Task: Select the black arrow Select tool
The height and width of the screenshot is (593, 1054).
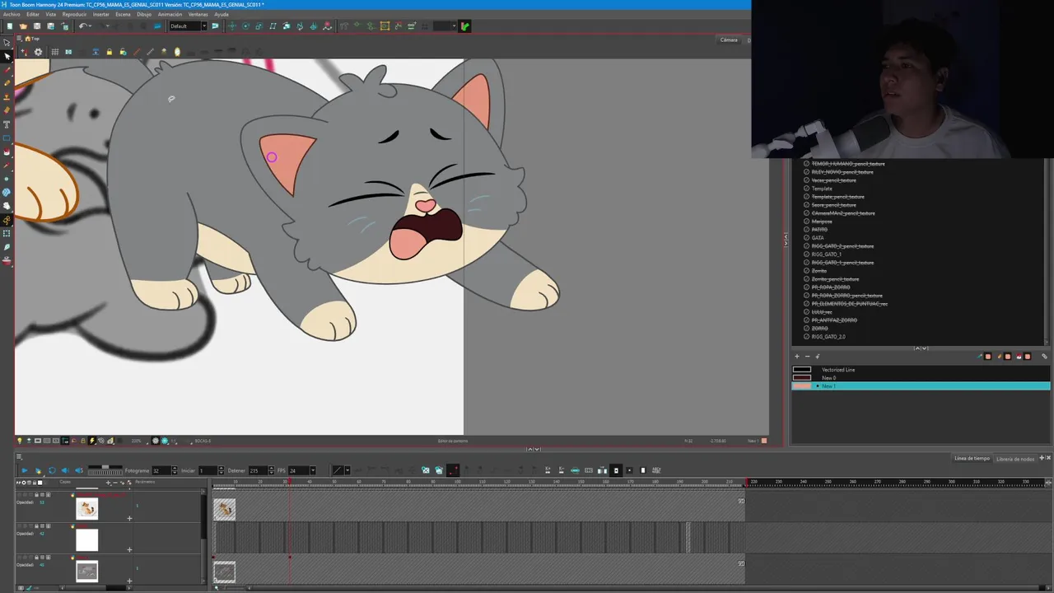Action: tap(7, 56)
